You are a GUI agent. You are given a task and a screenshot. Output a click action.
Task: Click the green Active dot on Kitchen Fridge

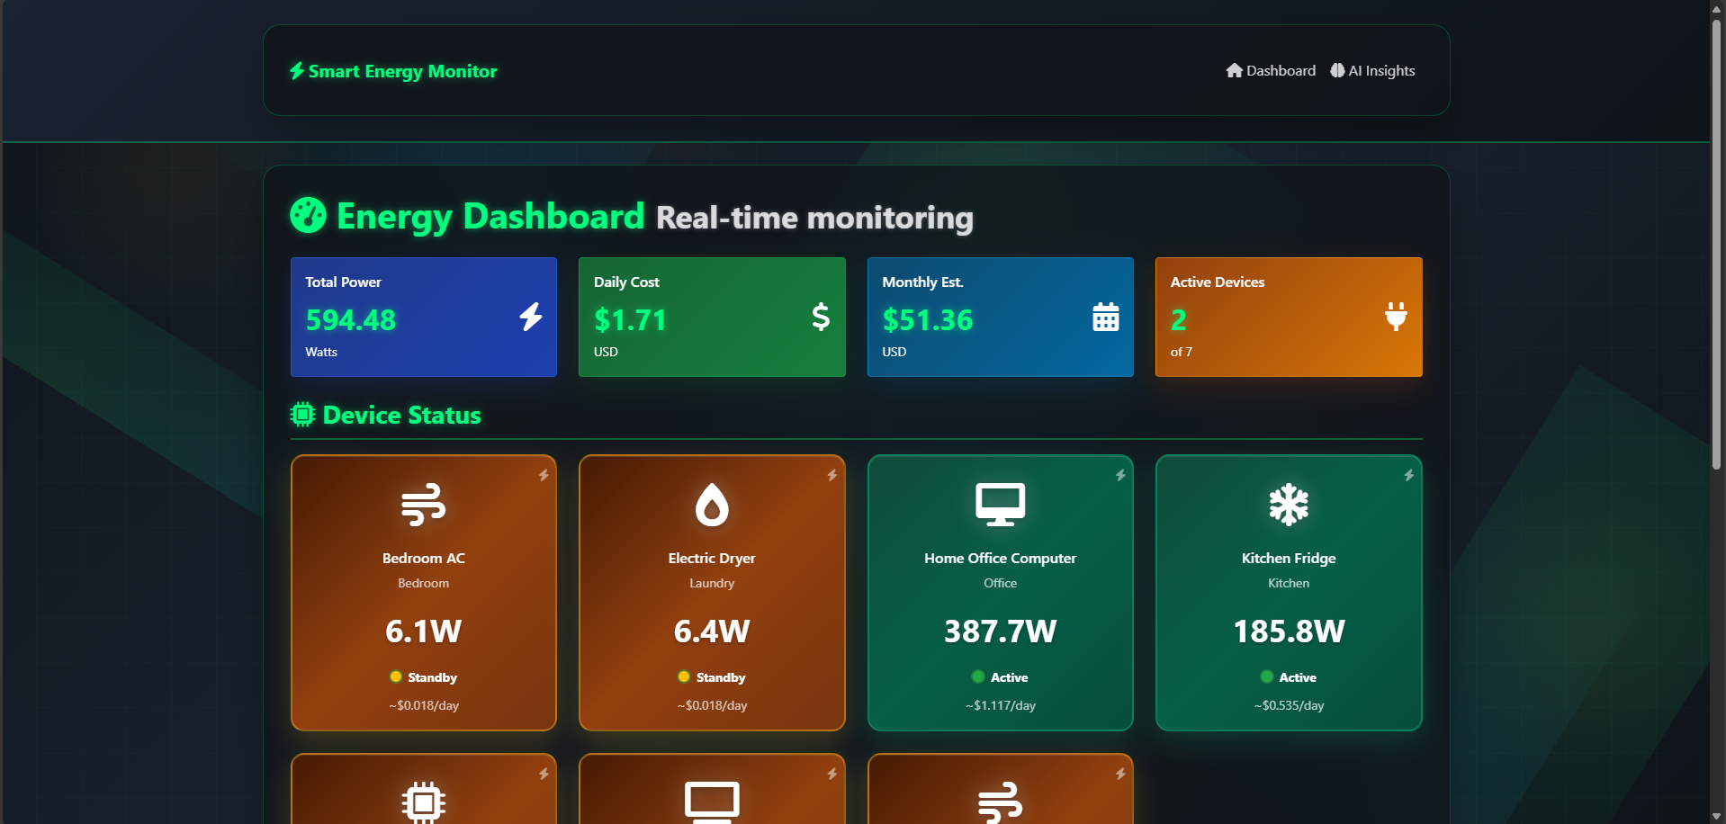[1267, 676]
